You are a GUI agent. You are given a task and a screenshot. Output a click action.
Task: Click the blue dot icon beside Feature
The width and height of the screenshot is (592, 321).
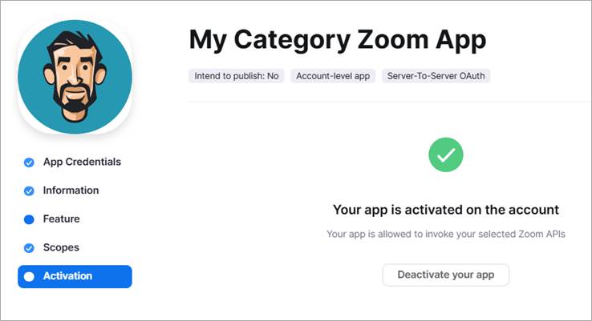point(29,219)
